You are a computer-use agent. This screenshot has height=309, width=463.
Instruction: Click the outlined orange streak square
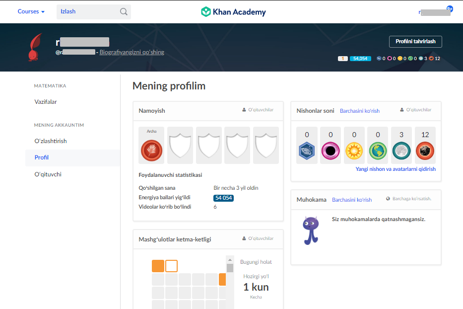171,266
